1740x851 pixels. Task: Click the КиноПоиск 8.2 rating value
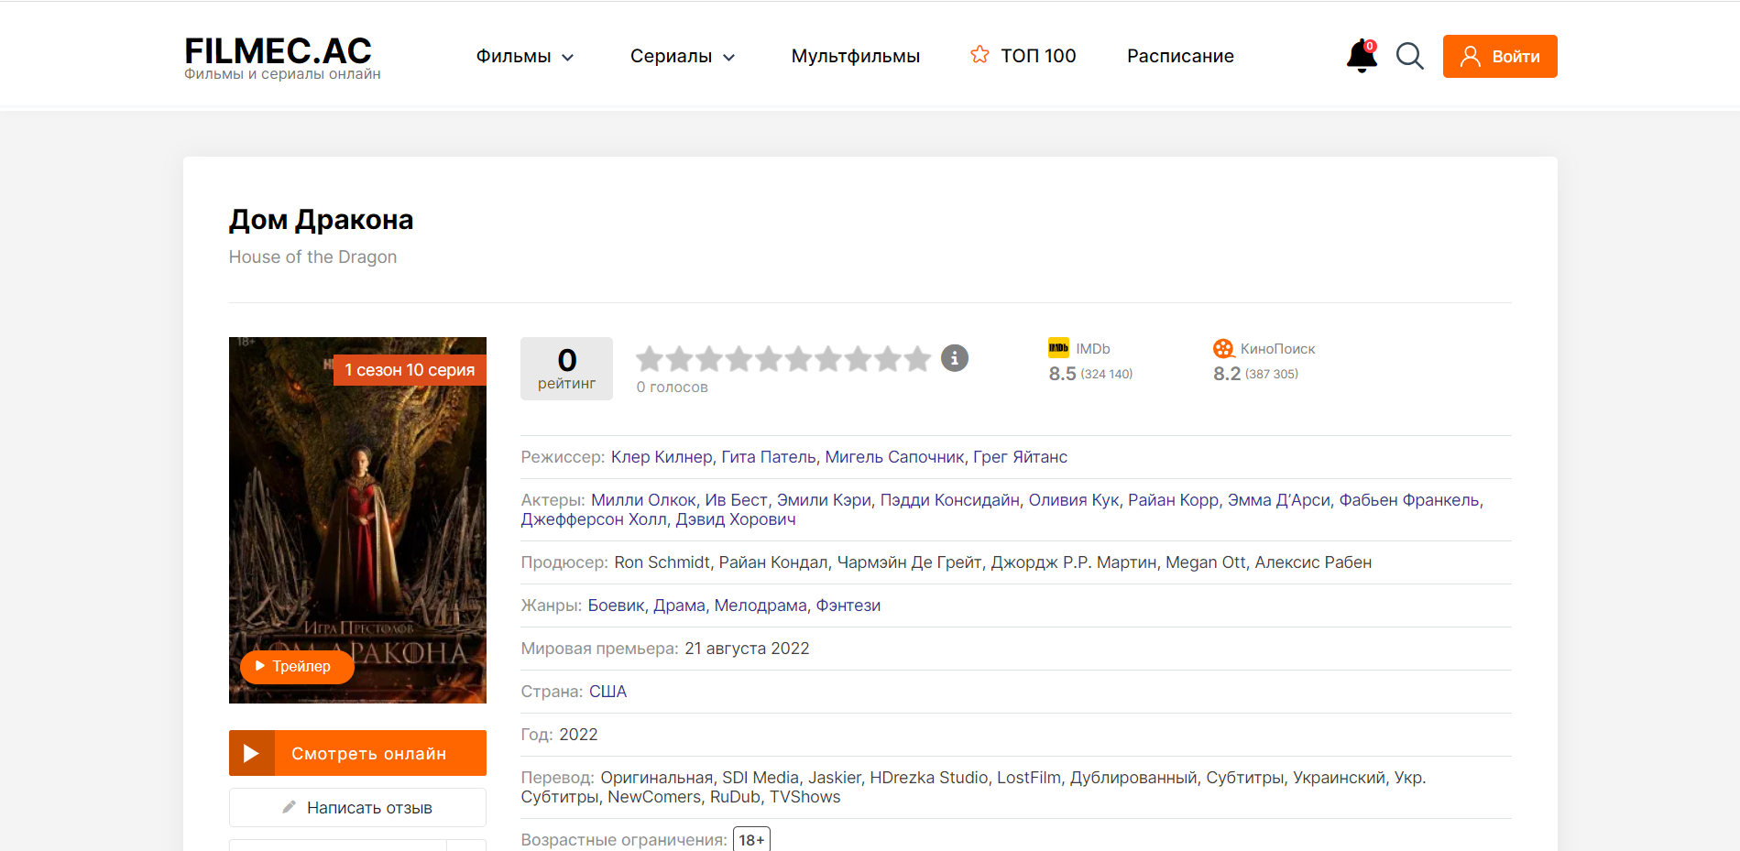click(x=1227, y=374)
